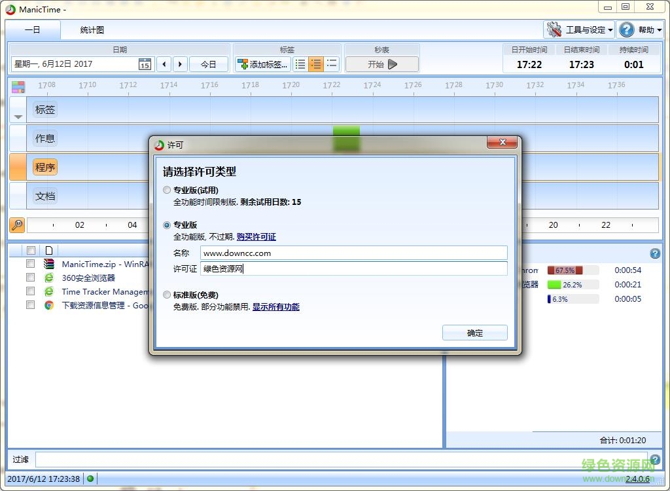The image size is (670, 491).
Task: Switch to the 统计图 tab
Action: (x=90, y=29)
